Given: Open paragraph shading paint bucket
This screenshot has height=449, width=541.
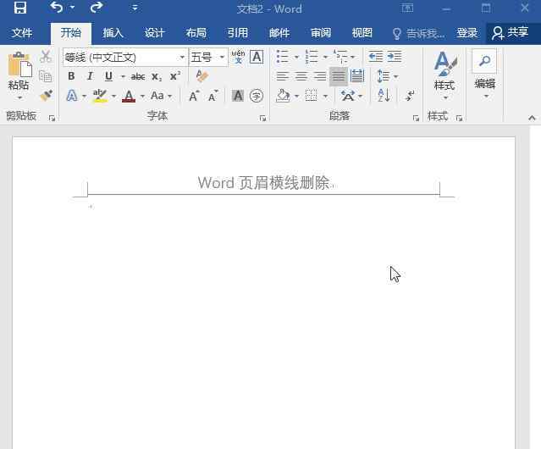Looking at the screenshot, I should (283, 96).
